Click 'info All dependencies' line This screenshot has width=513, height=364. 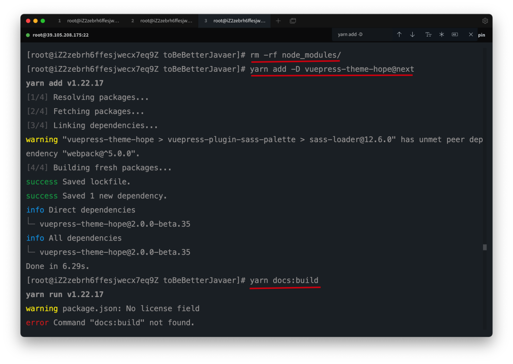[74, 238]
